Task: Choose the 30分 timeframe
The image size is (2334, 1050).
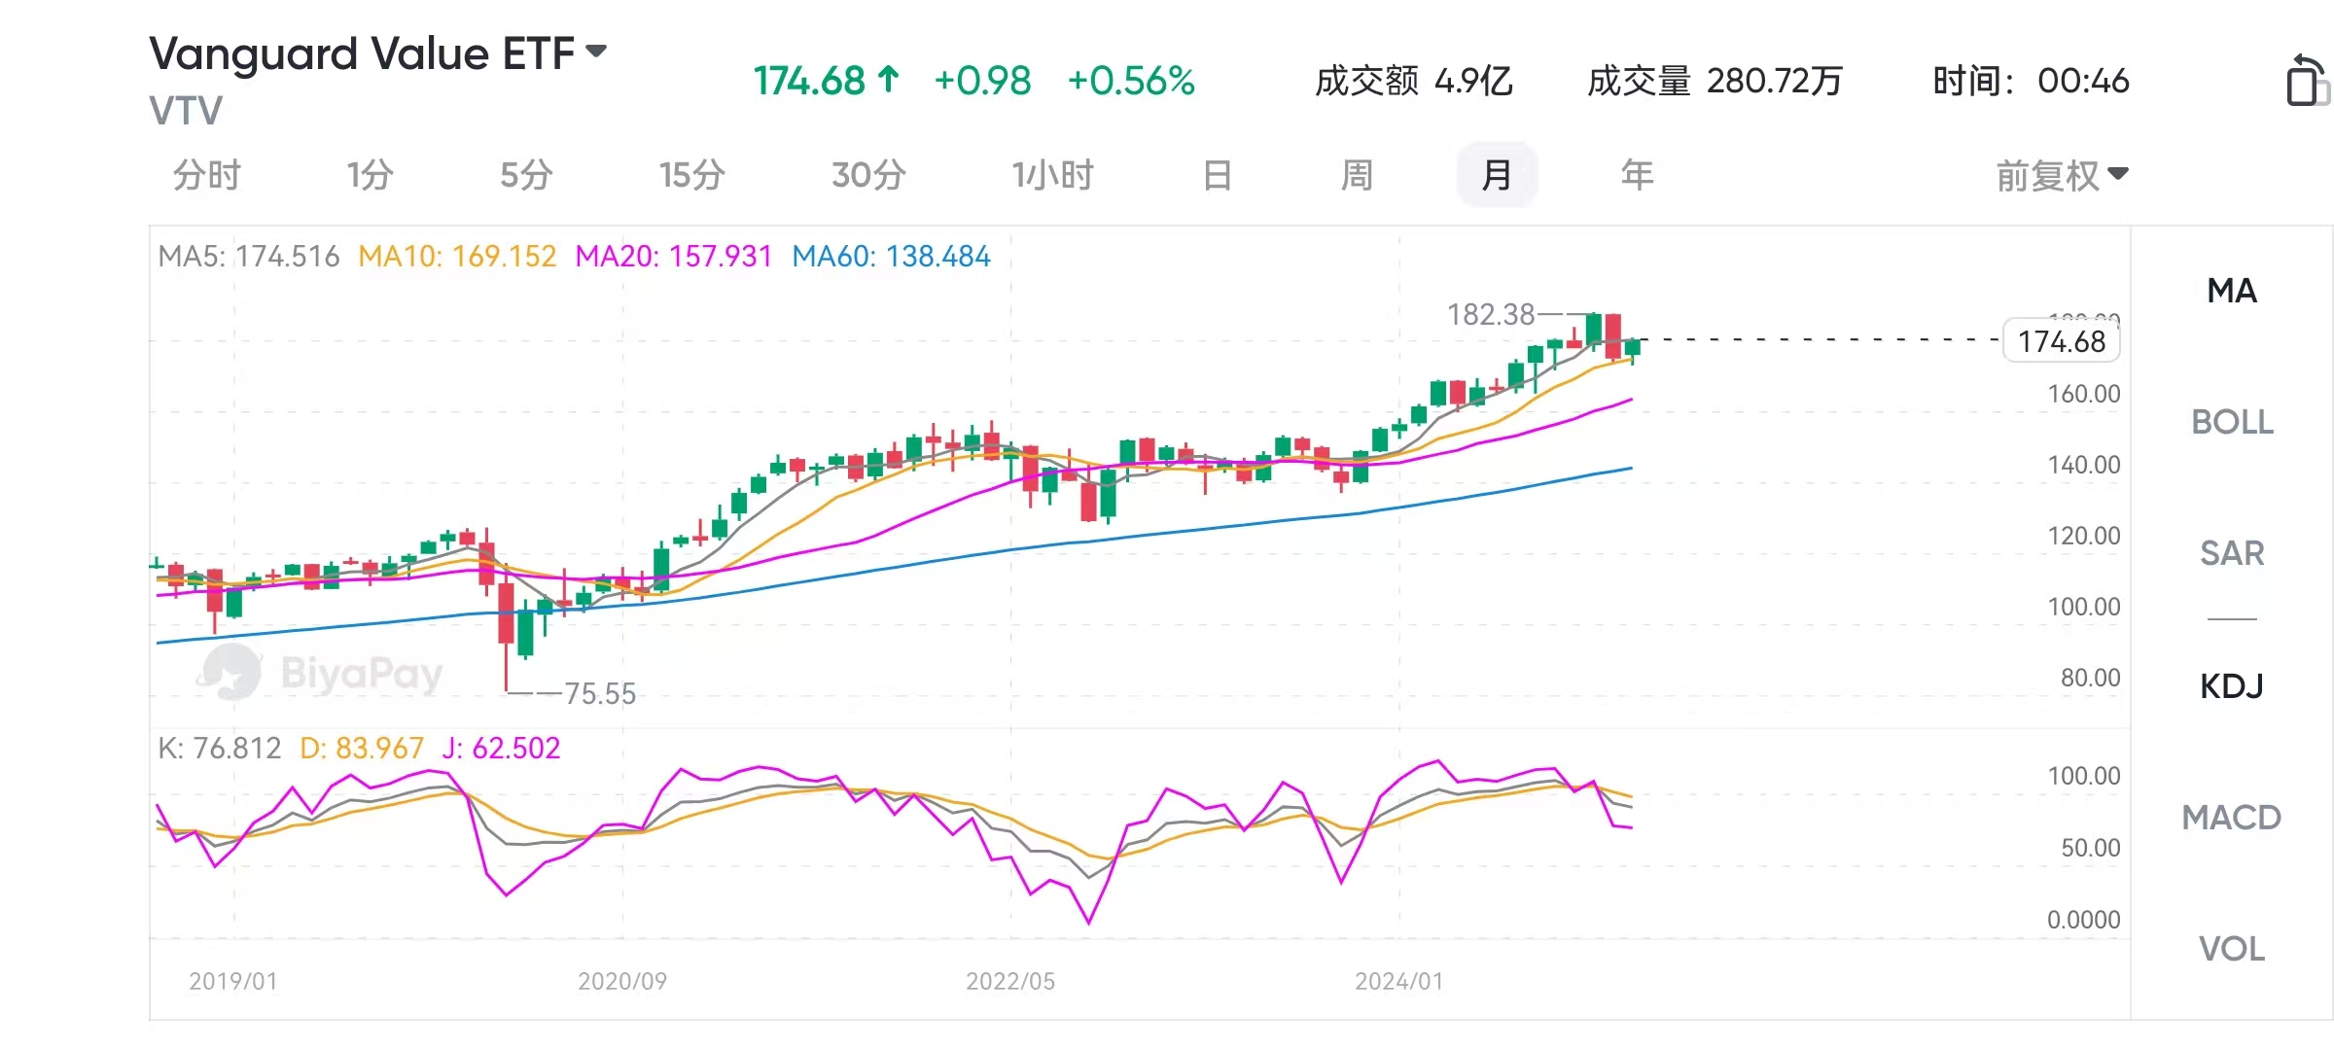Action: click(868, 176)
